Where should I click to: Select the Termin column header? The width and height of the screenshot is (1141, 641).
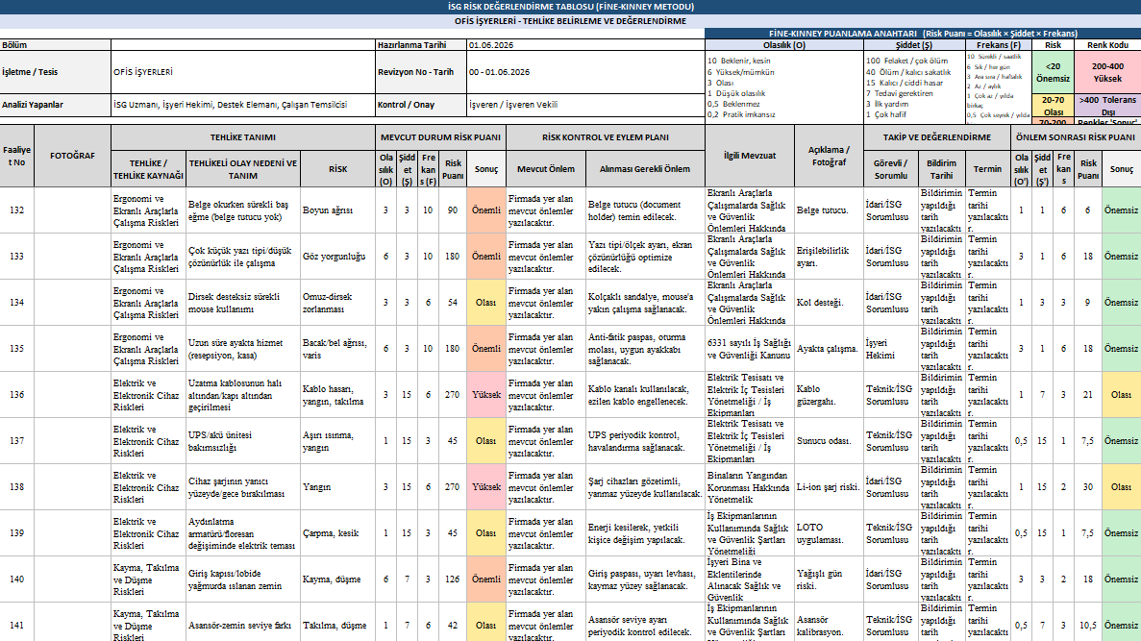[x=987, y=169]
